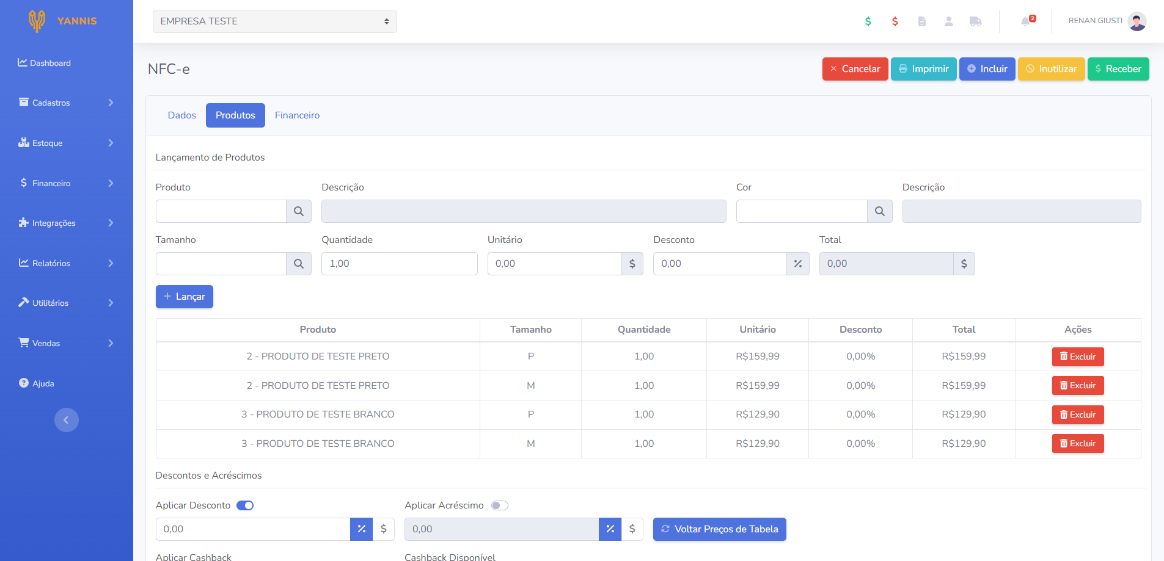This screenshot has height=561, width=1164.
Task: Enable the Aplicar Acréscimo toggle
Action: pos(499,505)
